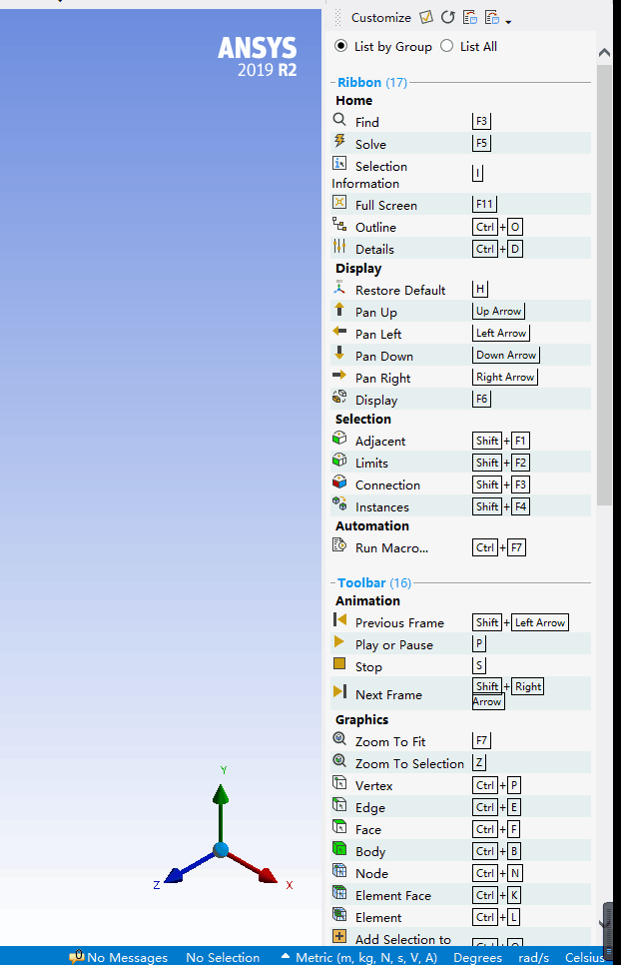The height and width of the screenshot is (965, 621).
Task: Click the Degrees unit in status bar
Action: point(478,957)
